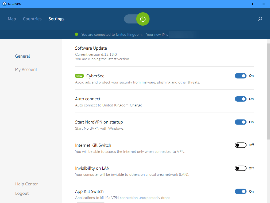This screenshot has height=203, width=270.
Task: Click Change link for auto connect country
Action: point(136,105)
